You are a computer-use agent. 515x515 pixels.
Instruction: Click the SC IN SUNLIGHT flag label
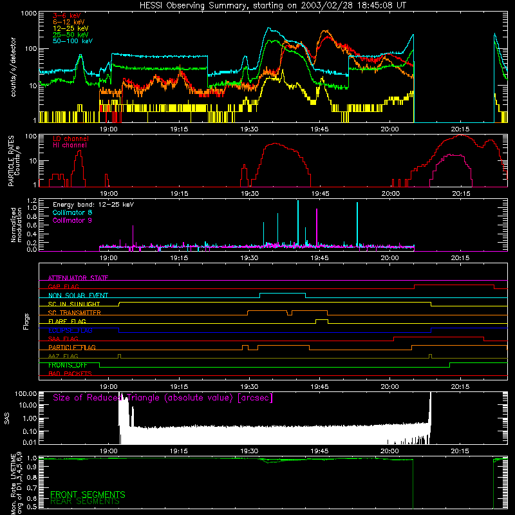pos(74,304)
